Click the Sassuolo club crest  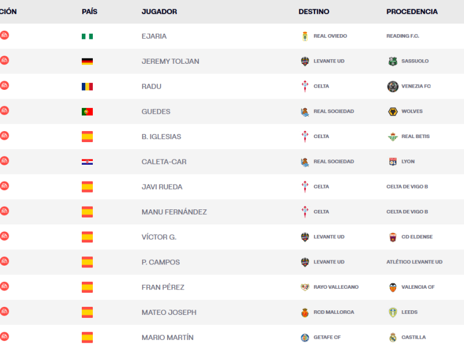coord(393,61)
